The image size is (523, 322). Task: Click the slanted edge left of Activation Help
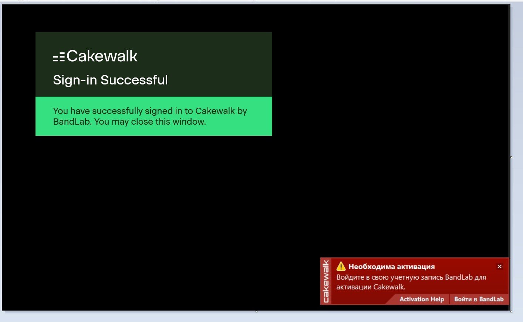(x=391, y=299)
